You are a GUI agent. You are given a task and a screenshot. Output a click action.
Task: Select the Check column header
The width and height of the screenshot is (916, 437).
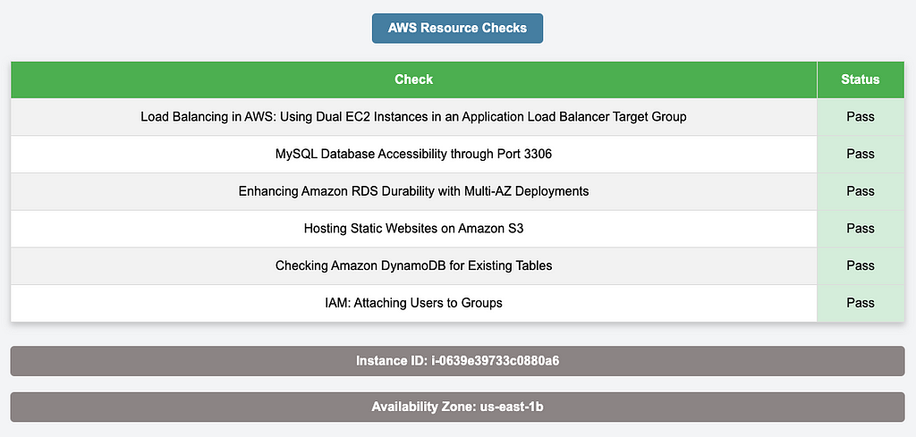pyautogui.click(x=413, y=80)
